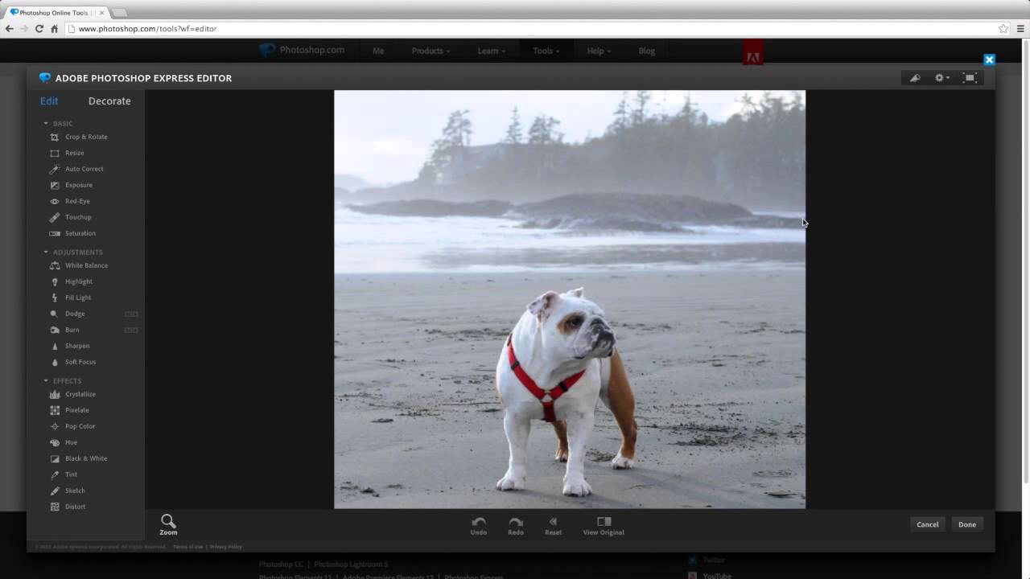Choose the Touchup tool
This screenshot has width=1030, height=579.
70,217
